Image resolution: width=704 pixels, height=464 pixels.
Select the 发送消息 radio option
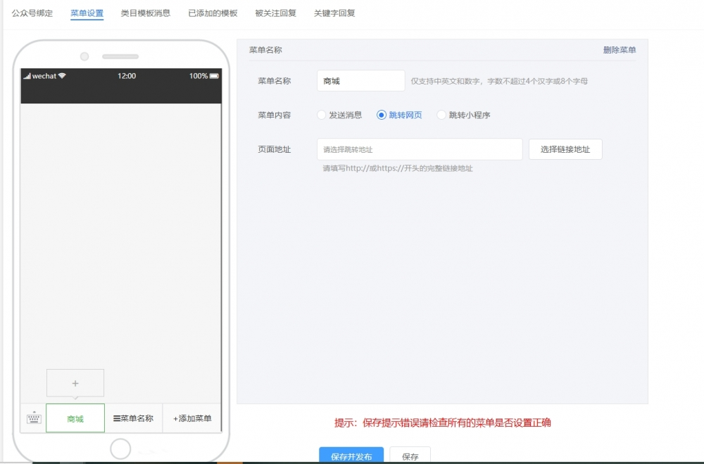click(322, 114)
